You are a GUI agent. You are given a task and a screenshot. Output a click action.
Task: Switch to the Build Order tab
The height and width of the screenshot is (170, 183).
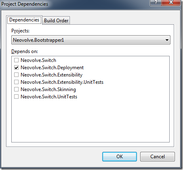click(56, 21)
